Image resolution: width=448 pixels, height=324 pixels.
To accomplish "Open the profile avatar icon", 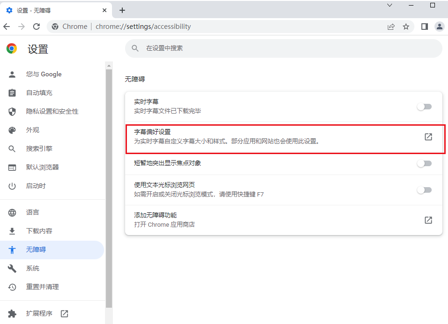I will point(440,27).
